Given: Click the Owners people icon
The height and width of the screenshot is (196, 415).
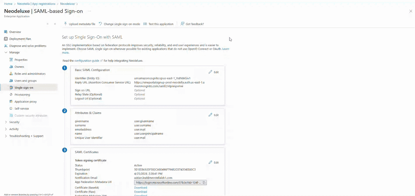Looking at the screenshot, I should point(11,67).
